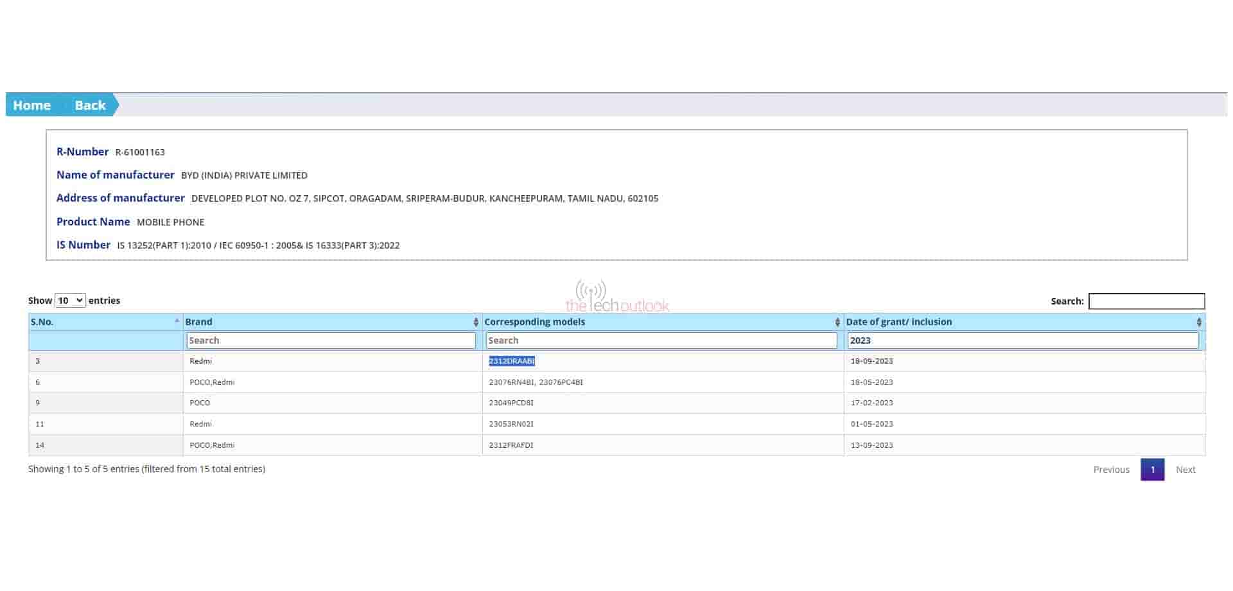Screen dimensions: 1233x591
Task: Select the Back tab
Action: pyautogui.click(x=89, y=105)
